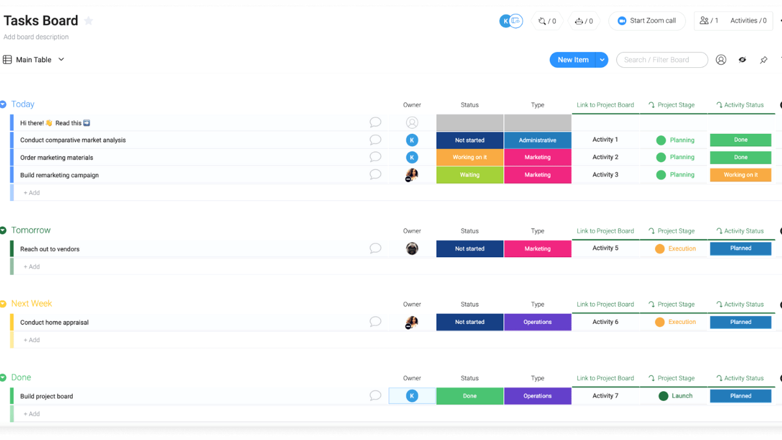Change Working on it status for Order marketing materials
This screenshot has width=782, height=440.
tap(470, 157)
